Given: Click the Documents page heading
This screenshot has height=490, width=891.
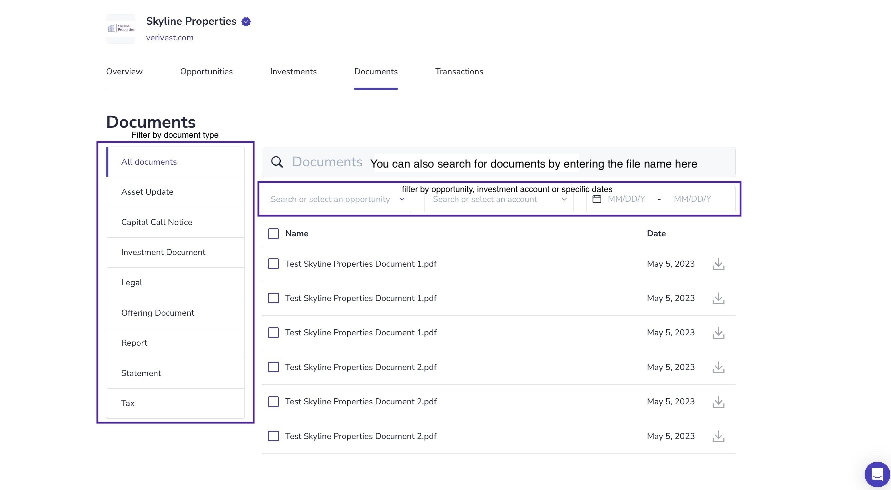Looking at the screenshot, I should click(151, 122).
